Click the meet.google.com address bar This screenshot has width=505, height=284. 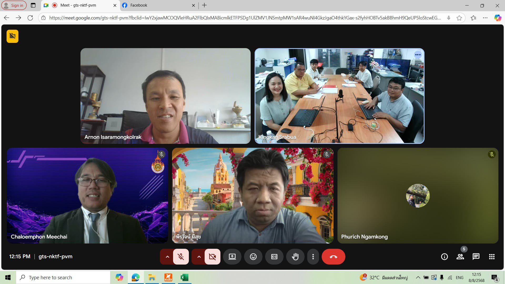(245, 18)
